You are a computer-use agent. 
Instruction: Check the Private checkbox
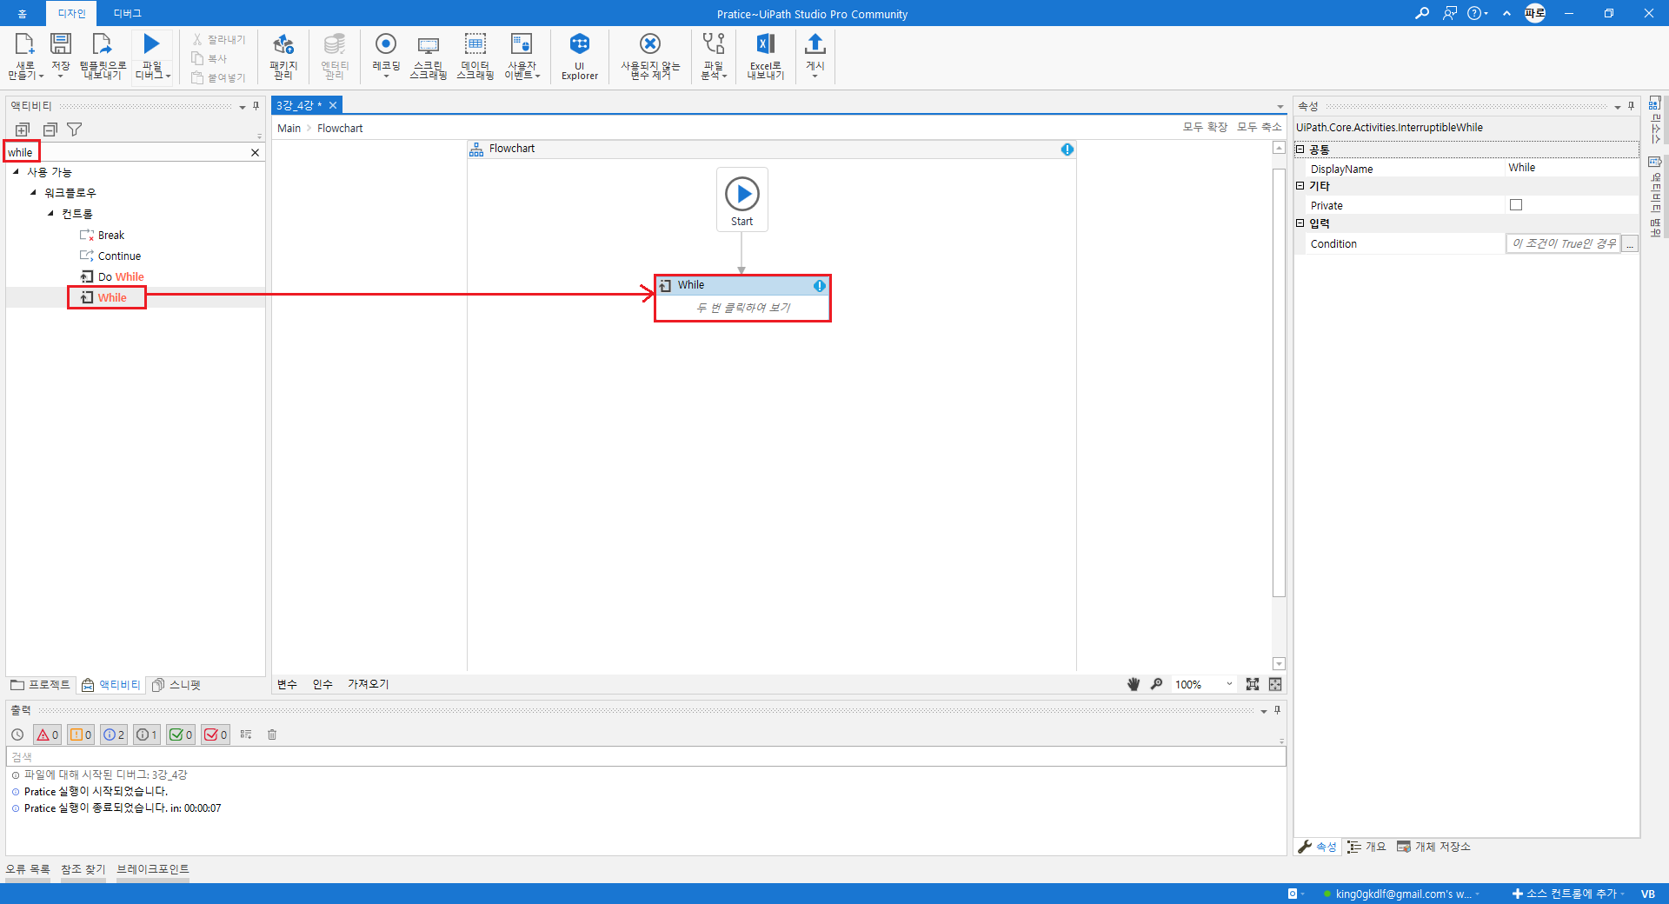[1516, 205]
